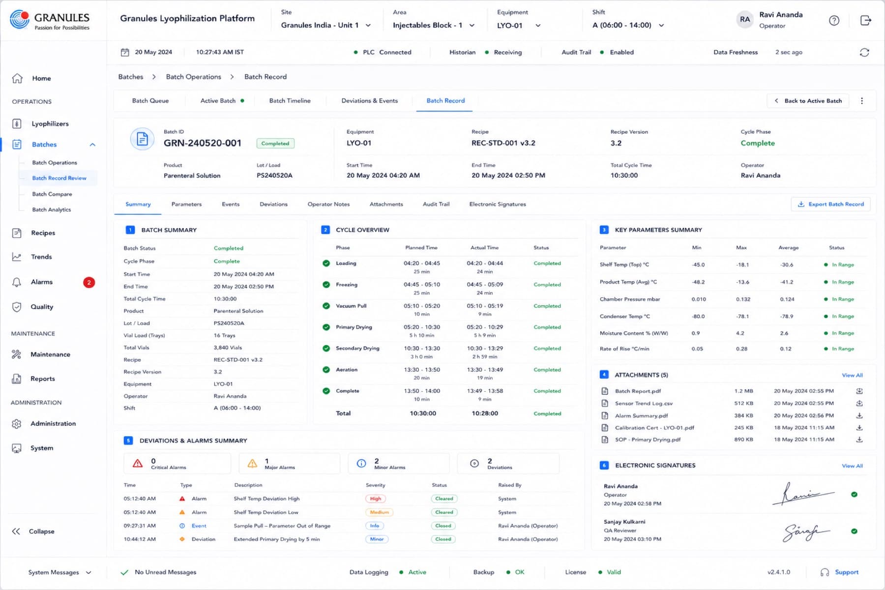
Task: Click View All in Attachments section
Action: point(852,375)
